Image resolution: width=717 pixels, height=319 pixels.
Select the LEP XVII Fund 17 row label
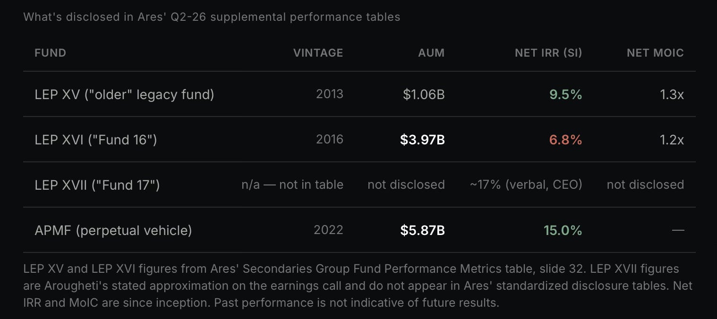pyautogui.click(x=97, y=185)
